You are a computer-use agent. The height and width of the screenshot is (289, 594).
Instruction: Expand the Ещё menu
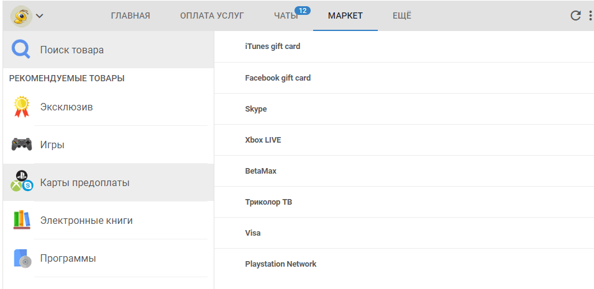point(402,16)
